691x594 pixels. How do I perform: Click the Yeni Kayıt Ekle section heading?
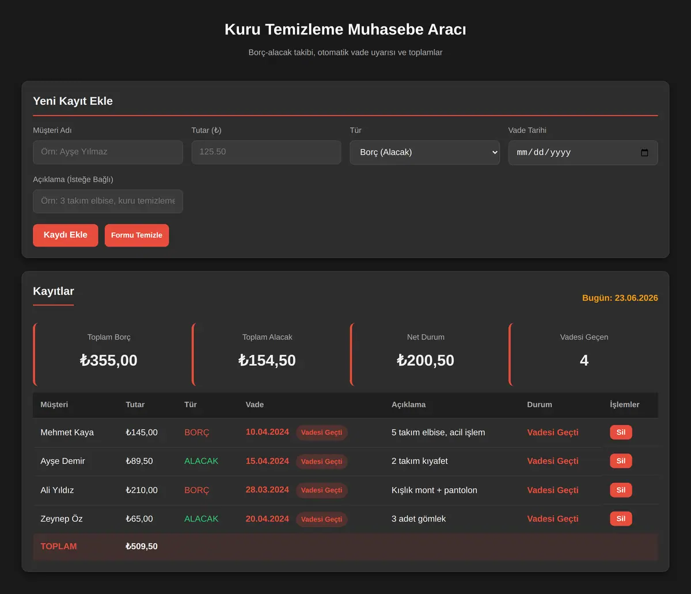(73, 101)
